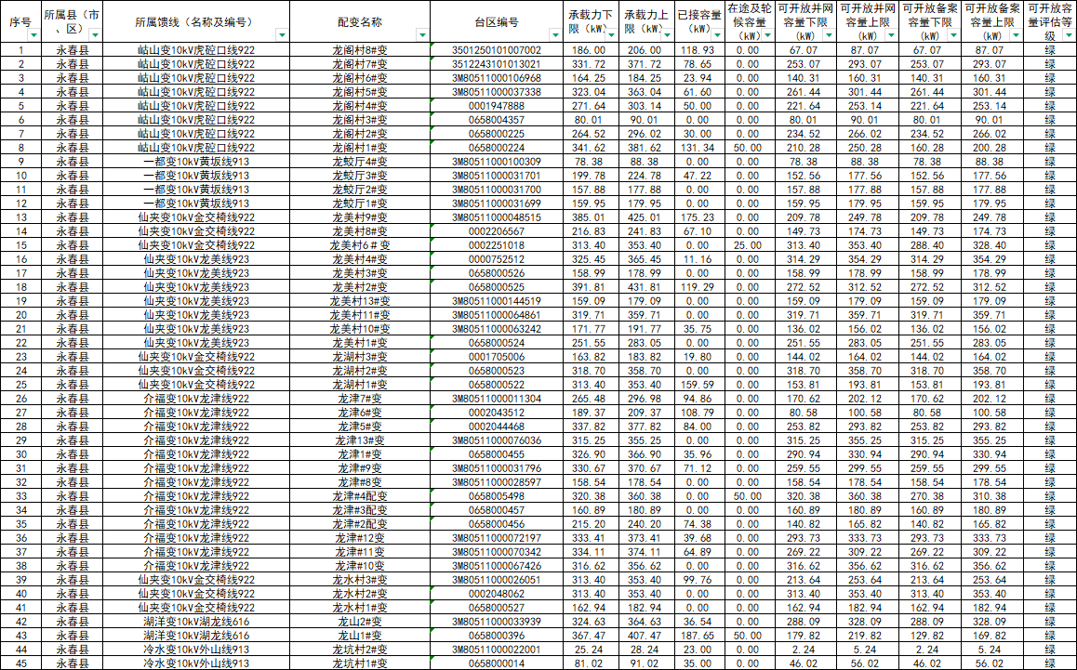Select the 已接容量 value 131.34

700,148
